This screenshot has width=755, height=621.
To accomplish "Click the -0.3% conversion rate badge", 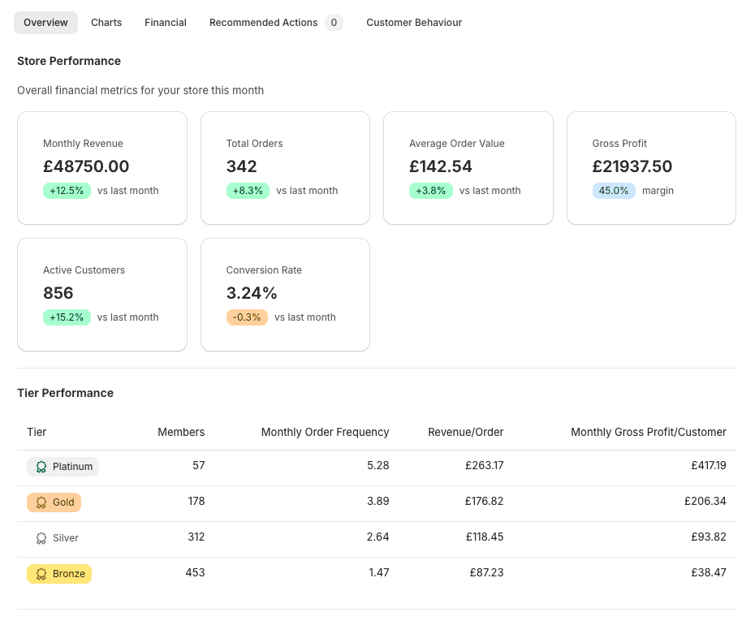I will (247, 317).
